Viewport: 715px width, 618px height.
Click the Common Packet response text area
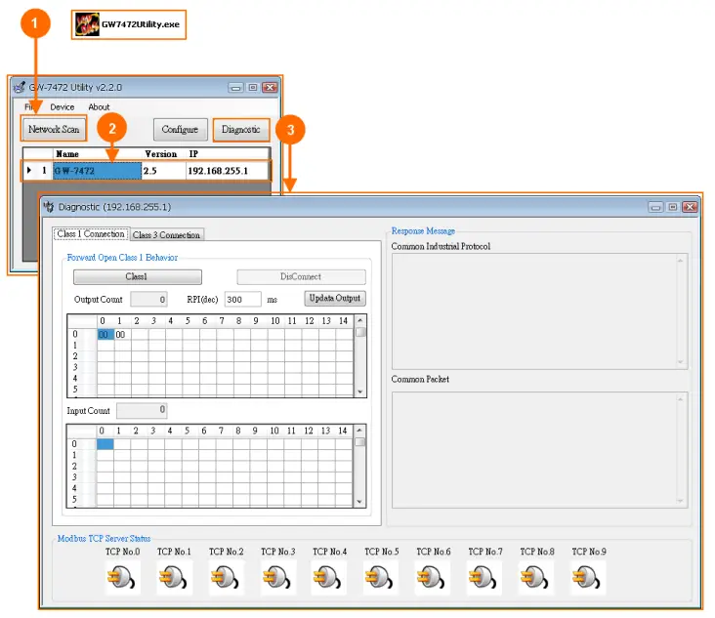[539, 450]
